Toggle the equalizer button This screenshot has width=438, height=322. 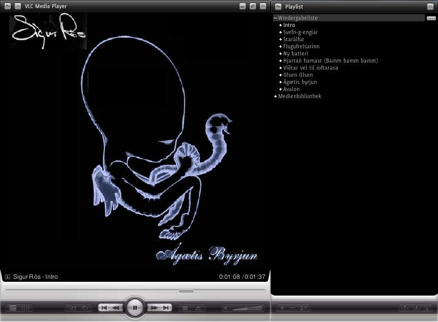(25, 308)
